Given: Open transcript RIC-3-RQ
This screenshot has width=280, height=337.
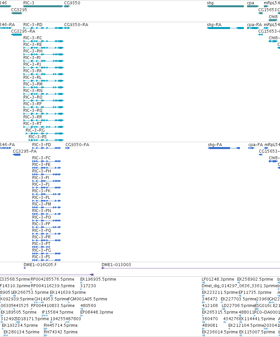Looking at the screenshot, I should coord(33,110).
